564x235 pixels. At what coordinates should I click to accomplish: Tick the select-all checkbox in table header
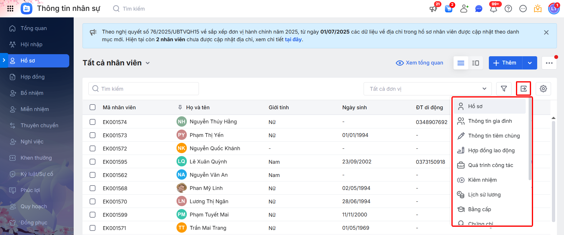pos(93,107)
